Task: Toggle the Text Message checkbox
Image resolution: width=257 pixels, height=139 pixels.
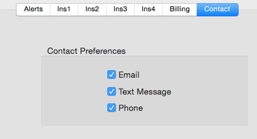Action: tap(112, 91)
